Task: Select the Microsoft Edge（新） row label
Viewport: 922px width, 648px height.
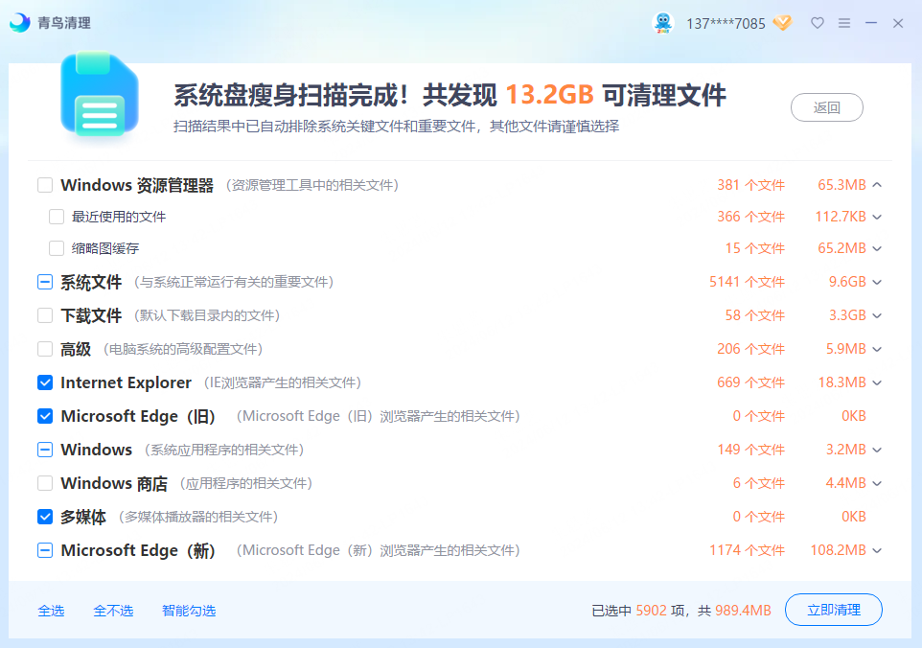Action: 138,550
